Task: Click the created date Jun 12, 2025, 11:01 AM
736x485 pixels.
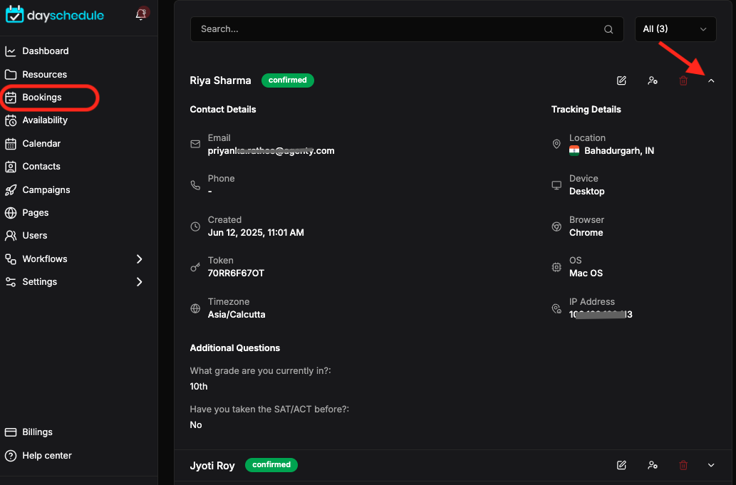Action: tap(256, 233)
